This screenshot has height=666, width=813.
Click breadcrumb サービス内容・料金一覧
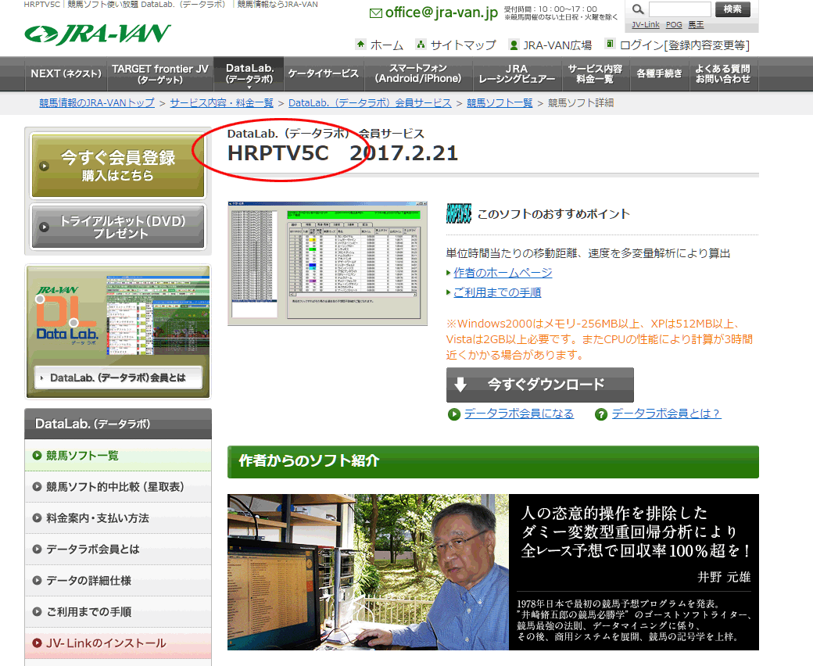click(221, 102)
